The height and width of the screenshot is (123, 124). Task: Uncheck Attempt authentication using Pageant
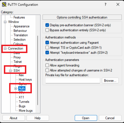click(x=47, y=42)
